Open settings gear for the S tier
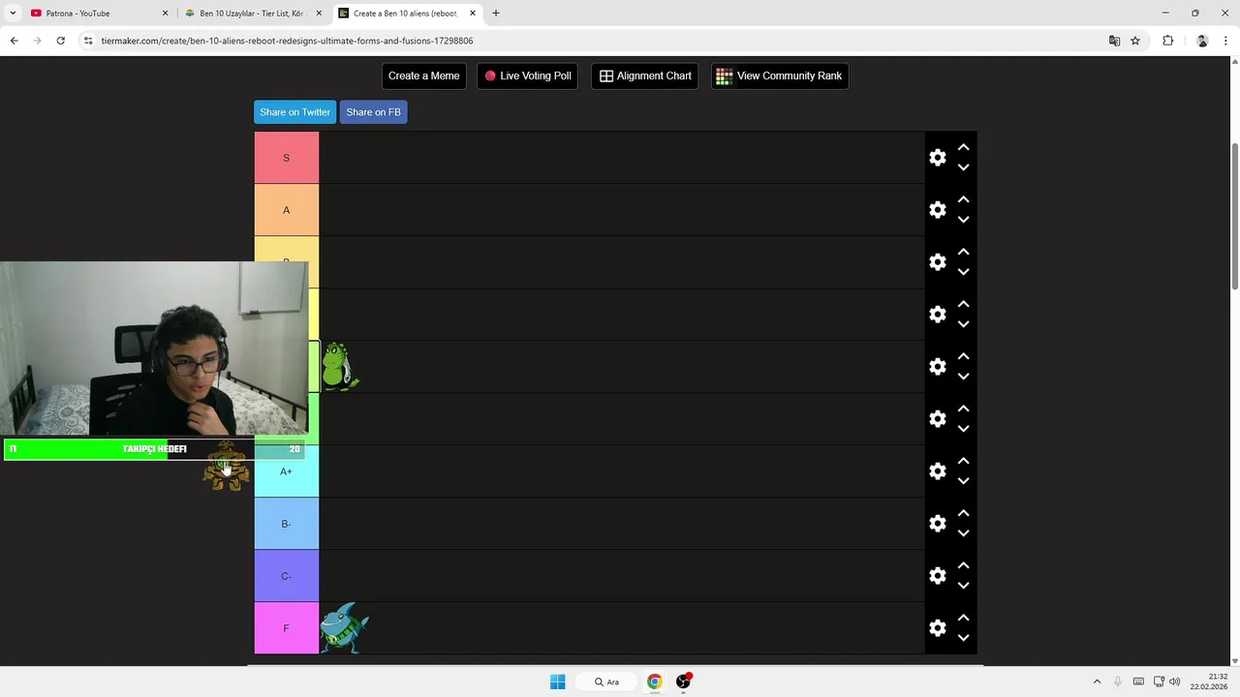Screen dimensions: 1240x697 tap(937, 158)
